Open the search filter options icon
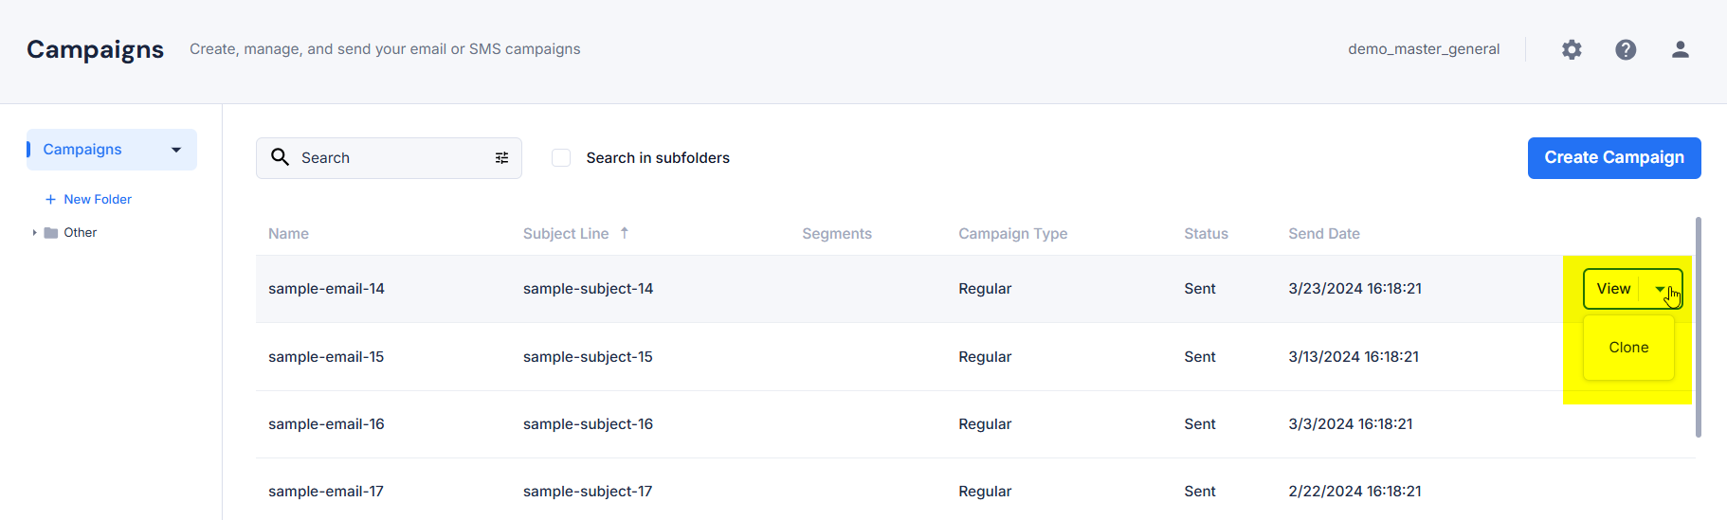Viewport: 1727px width, 520px height. (501, 158)
